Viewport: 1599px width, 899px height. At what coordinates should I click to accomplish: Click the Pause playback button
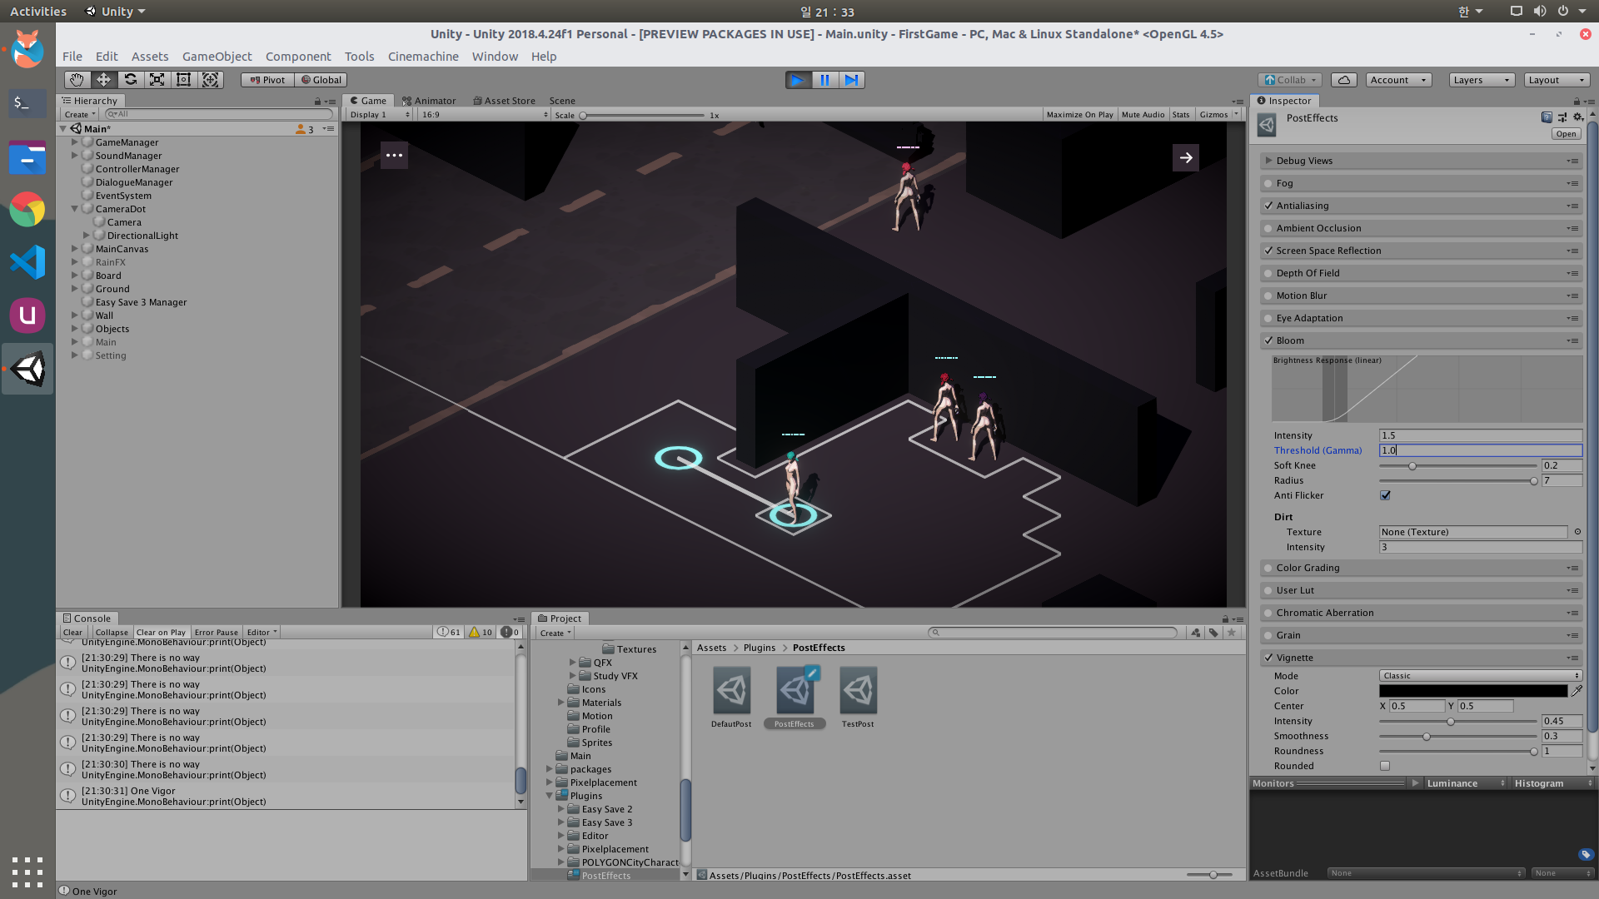point(824,80)
